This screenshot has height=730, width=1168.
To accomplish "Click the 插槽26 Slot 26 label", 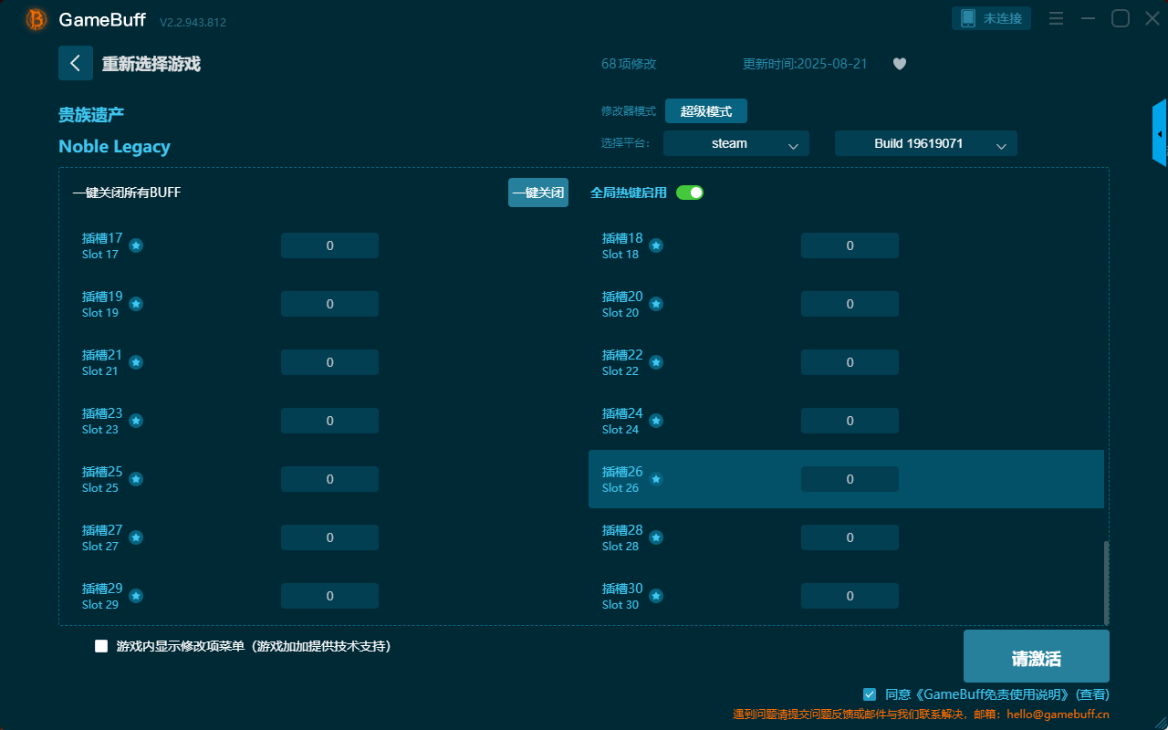I will click(622, 479).
